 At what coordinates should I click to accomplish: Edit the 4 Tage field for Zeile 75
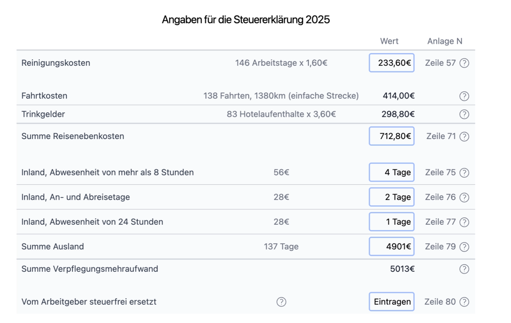(392, 173)
